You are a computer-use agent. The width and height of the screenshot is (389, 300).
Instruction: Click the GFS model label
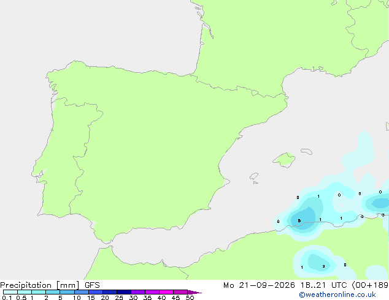pyautogui.click(x=92, y=285)
